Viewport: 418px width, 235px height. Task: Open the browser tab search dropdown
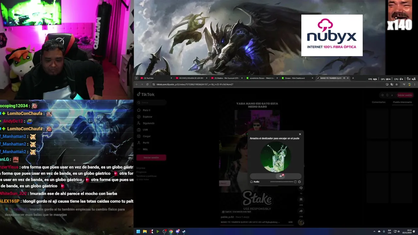[x=137, y=78]
